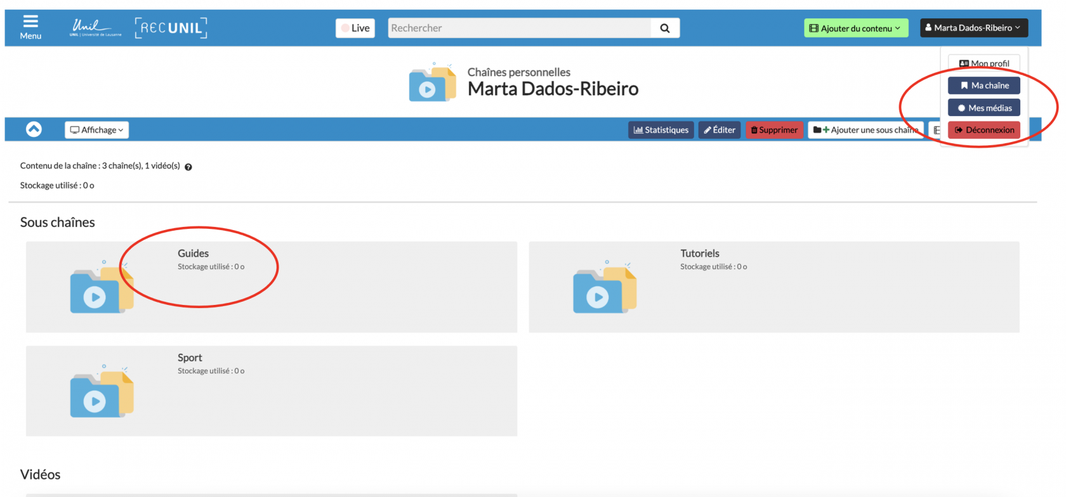Viewport: 1066px width, 497px height.
Task: Click the Unil university logo
Action: click(95, 28)
